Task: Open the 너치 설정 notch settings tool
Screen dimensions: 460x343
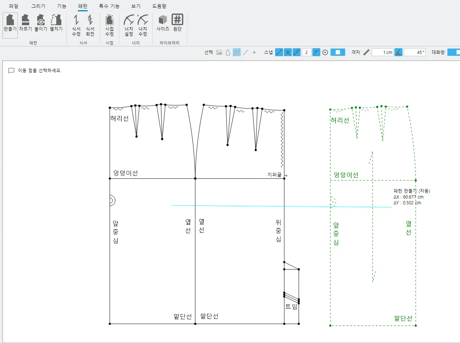Action: [x=129, y=25]
